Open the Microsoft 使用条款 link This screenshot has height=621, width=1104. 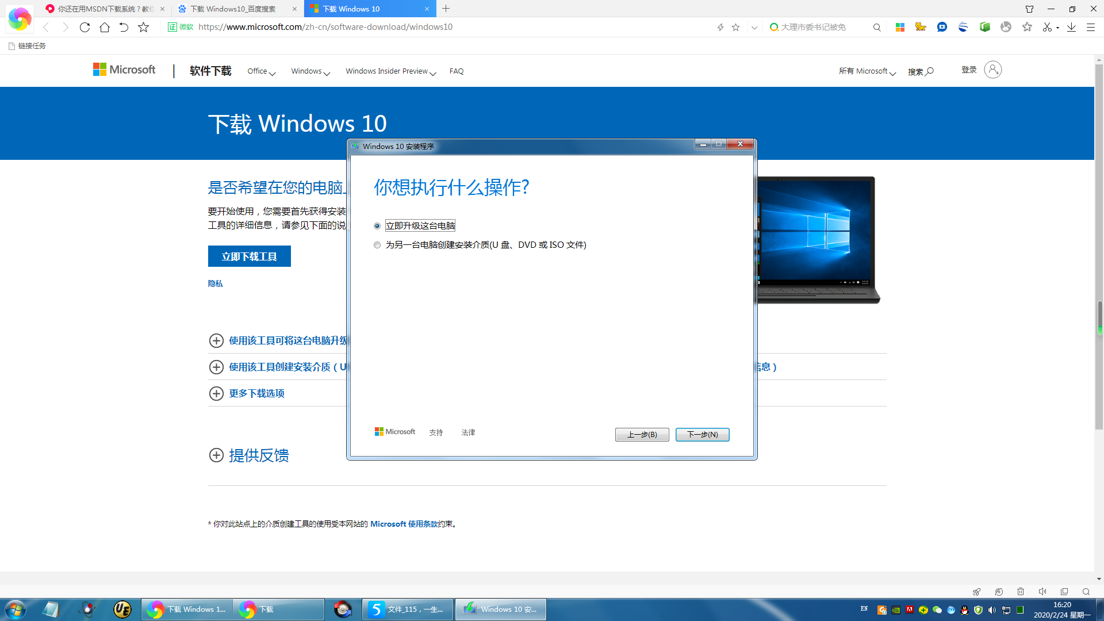coord(404,524)
